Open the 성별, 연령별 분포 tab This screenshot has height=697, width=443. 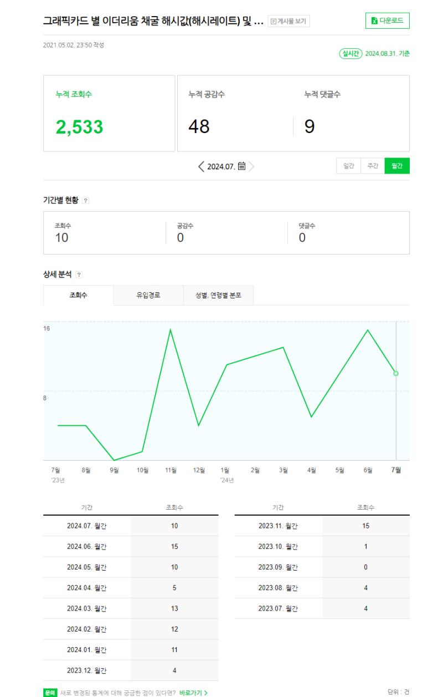[x=218, y=295]
